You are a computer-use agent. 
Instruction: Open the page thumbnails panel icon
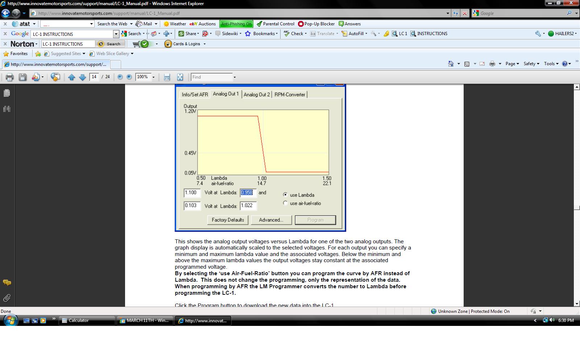click(x=7, y=93)
